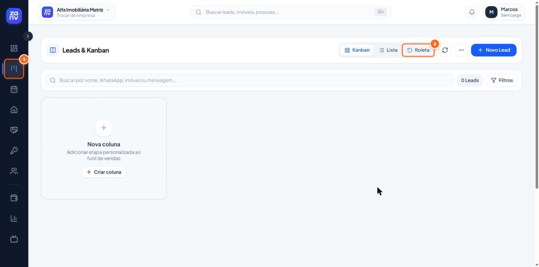Focus the global search leads, imóveis, pessoas field
This screenshot has width=539, height=267.
tap(291, 12)
